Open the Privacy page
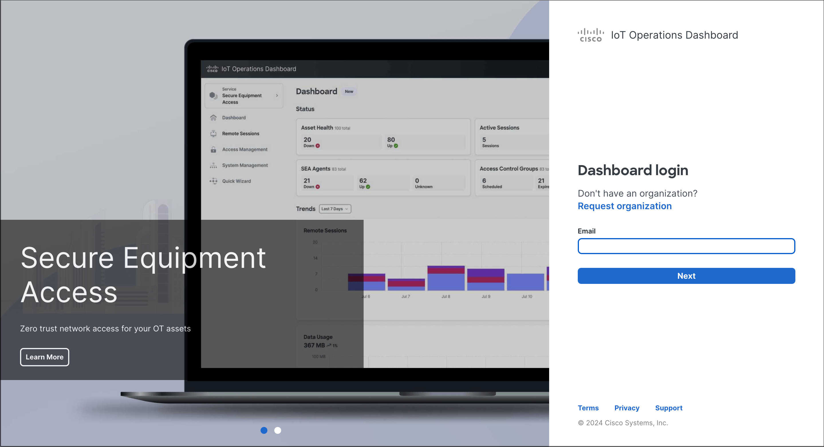This screenshot has height=447, width=824. tap(627, 408)
